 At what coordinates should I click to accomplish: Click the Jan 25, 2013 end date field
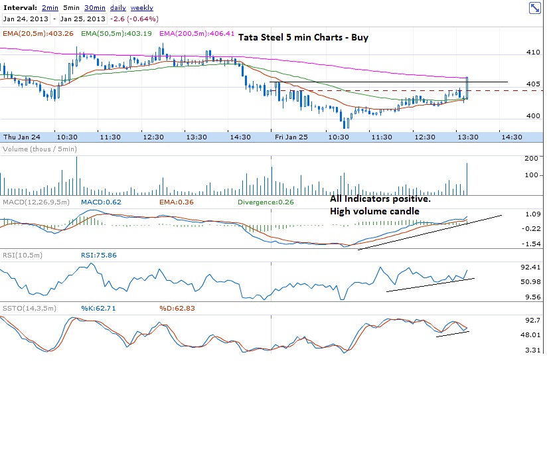pos(83,19)
